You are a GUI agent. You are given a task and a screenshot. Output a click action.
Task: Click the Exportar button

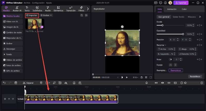coord(181,3)
